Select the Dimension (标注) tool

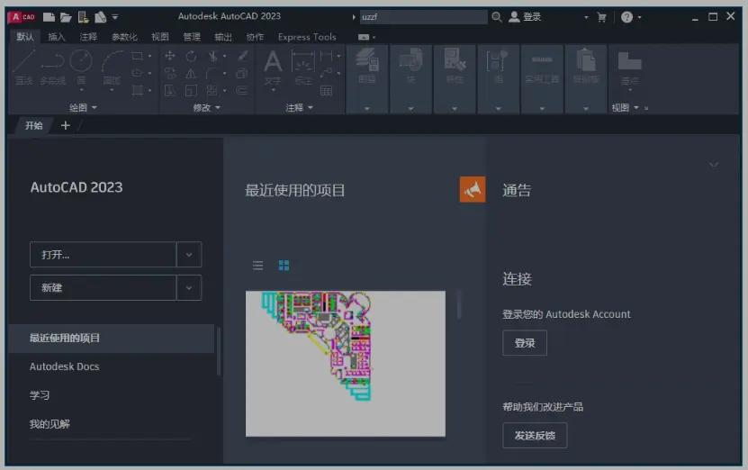pyautogui.click(x=303, y=68)
